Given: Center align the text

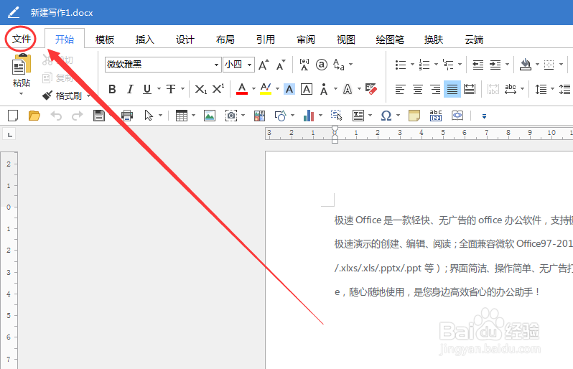Looking at the screenshot, I should [418, 89].
